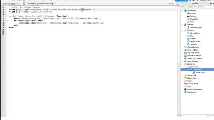Click the green TestService check icon
This screenshot has height=120, width=214.
185,92
